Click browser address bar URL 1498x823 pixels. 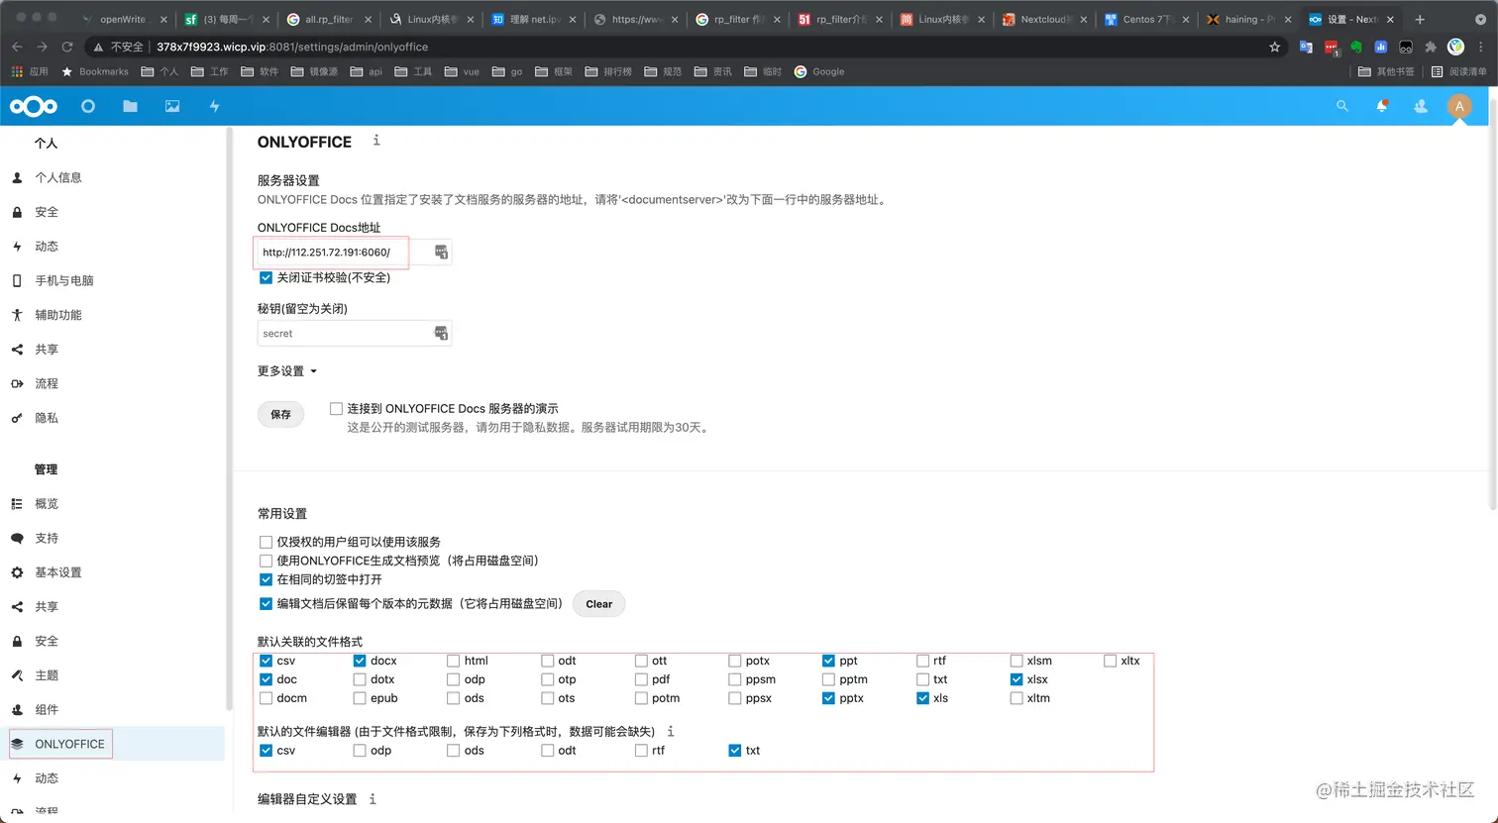(292, 47)
